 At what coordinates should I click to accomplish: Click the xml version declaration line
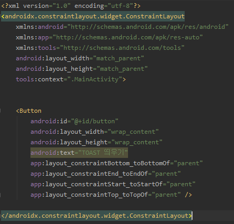point(71,6)
